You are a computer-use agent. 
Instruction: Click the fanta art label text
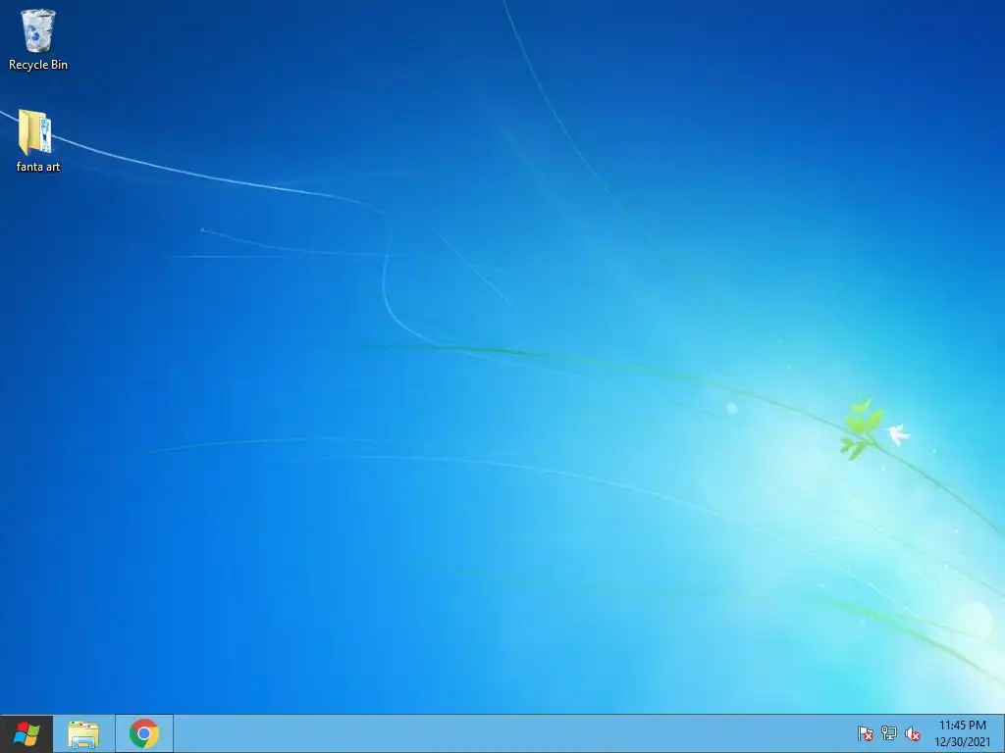[38, 167]
